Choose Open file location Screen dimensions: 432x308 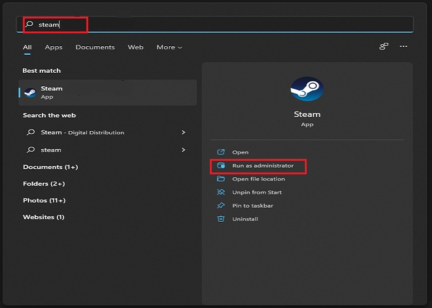(x=259, y=179)
